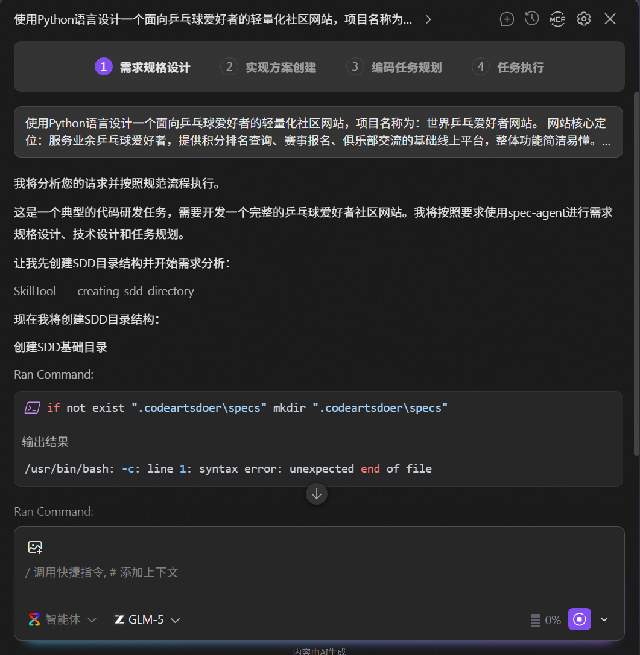The height and width of the screenshot is (655, 640).
Task: Go to step 3 编码任务规划
Action: point(394,67)
